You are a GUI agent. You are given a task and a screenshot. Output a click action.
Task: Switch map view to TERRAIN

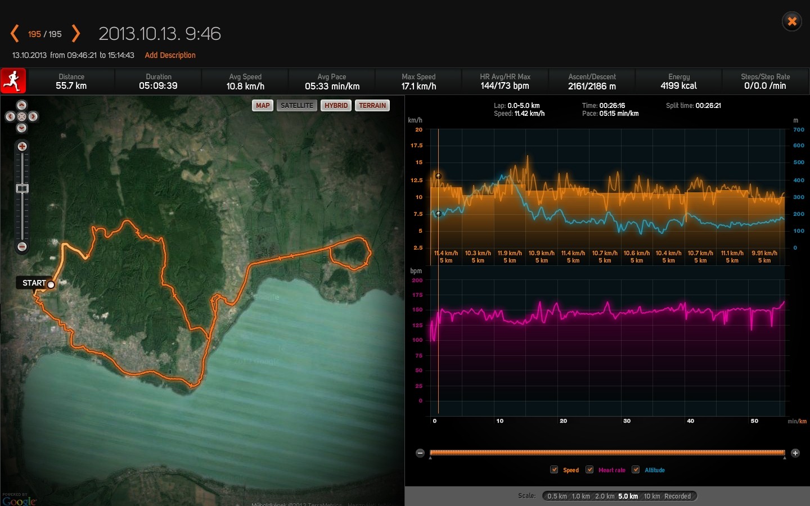click(x=372, y=106)
